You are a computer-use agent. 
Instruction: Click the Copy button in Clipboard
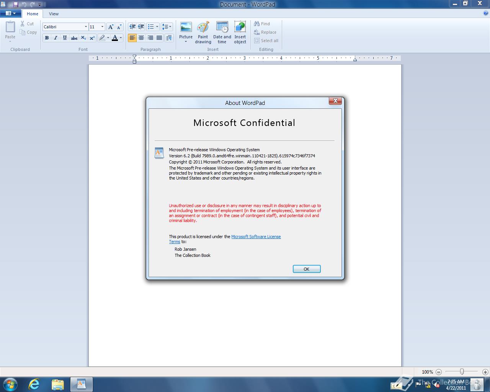point(28,33)
